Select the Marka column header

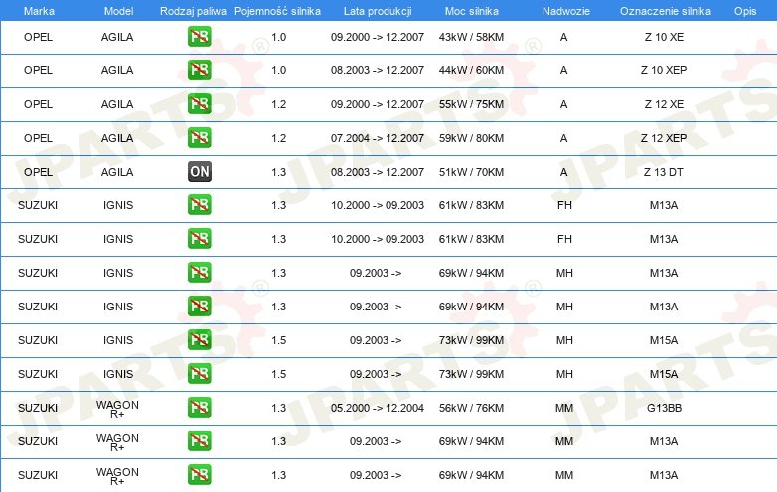39,11
